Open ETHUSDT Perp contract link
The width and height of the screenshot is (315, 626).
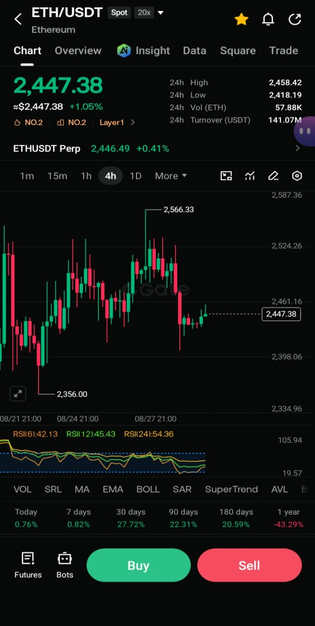tap(47, 149)
